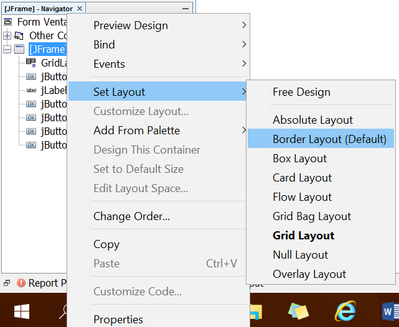Click the jLabel component icon in the tree
The height and width of the screenshot is (327, 399).
click(x=31, y=90)
